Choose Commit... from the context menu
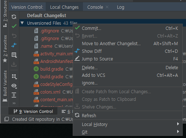 128,28
